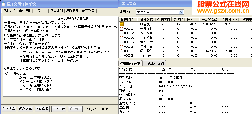Image resolution: width=252 pixels, height=114 pixels.
Task: Switch to the 平仓规则 tab
Action: [56, 11]
